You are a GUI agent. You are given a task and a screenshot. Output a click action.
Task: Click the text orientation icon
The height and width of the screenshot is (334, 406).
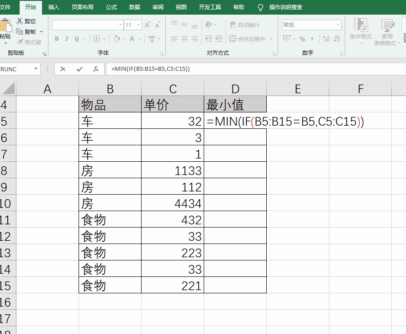pos(209,25)
